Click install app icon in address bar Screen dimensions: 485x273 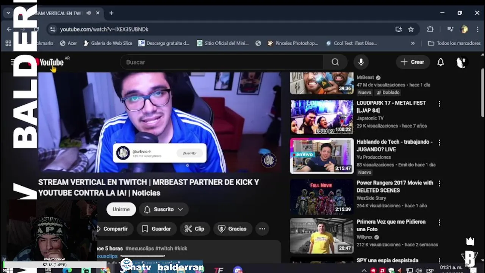click(x=398, y=29)
